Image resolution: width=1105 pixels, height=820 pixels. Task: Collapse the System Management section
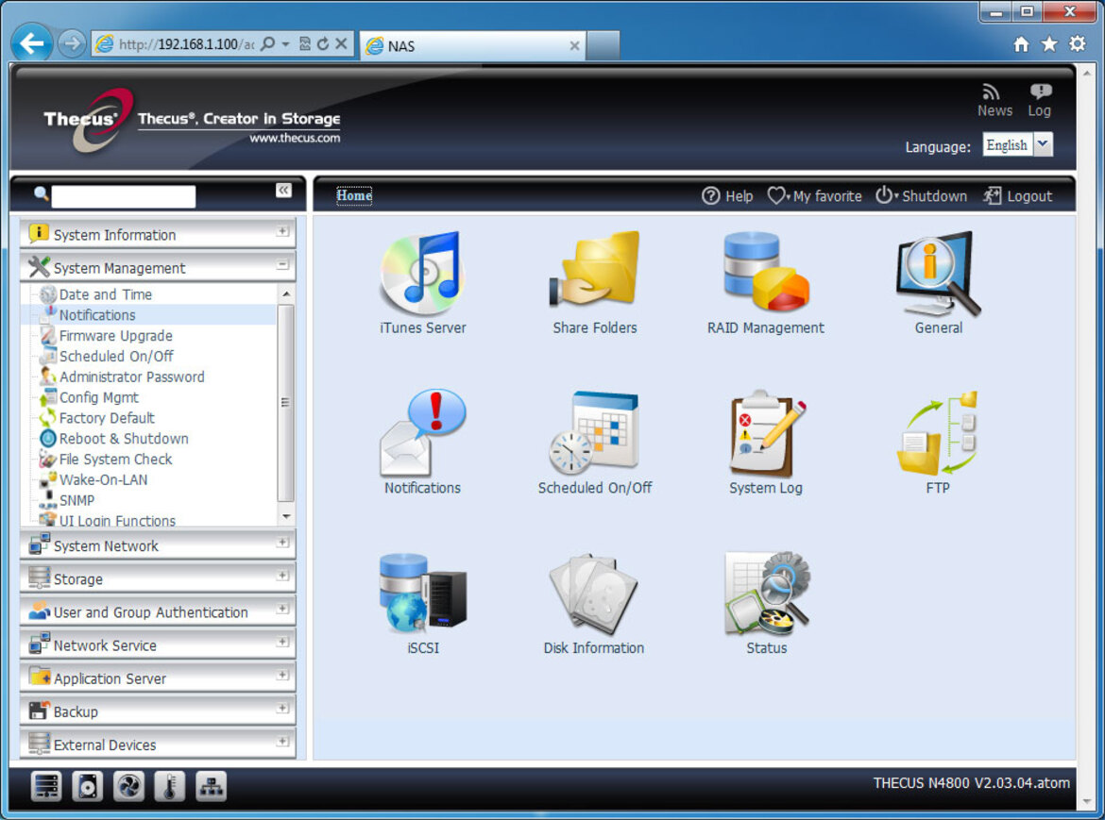(x=282, y=264)
